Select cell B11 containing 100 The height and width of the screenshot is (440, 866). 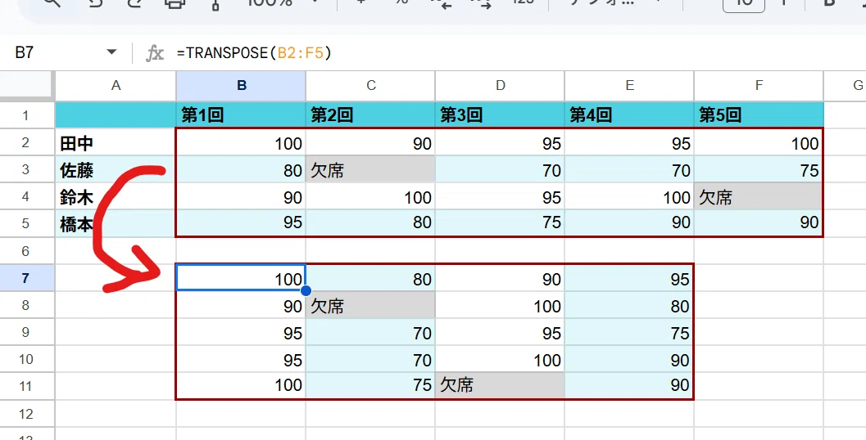tap(241, 386)
